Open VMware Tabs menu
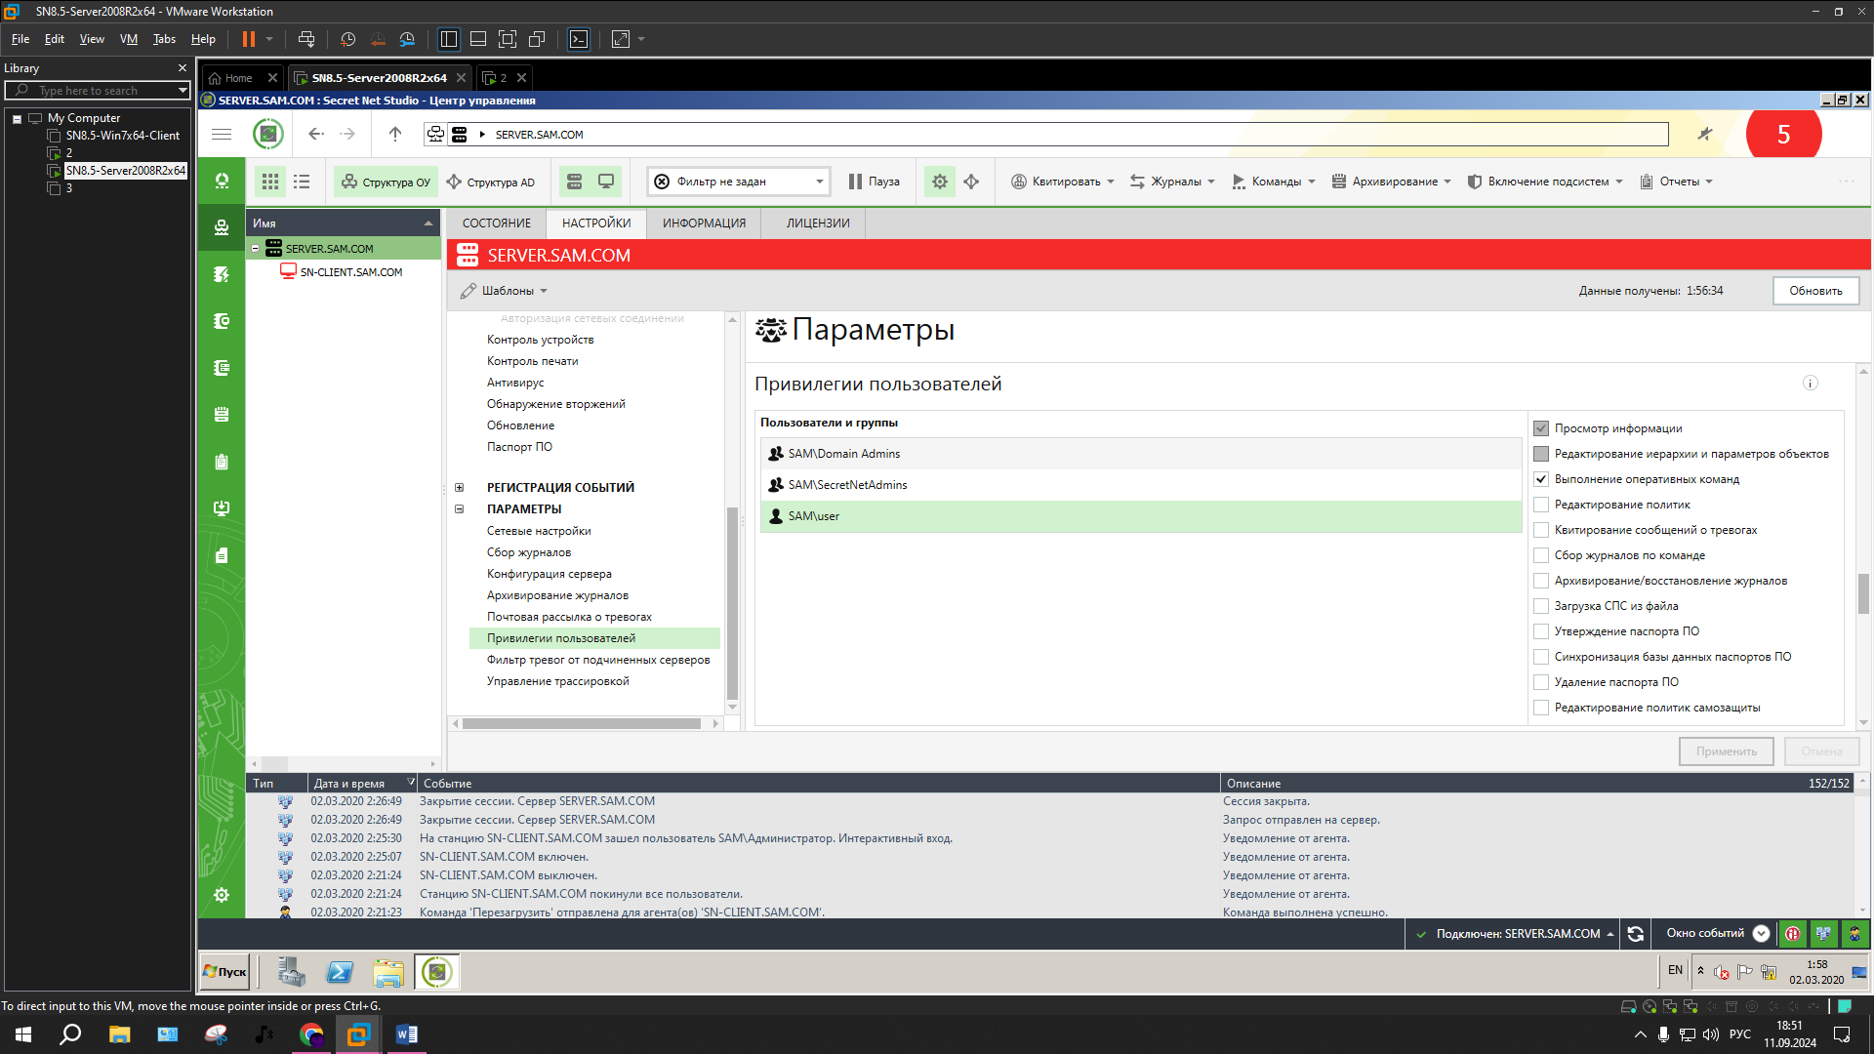This screenshot has height=1054, width=1874. [164, 39]
